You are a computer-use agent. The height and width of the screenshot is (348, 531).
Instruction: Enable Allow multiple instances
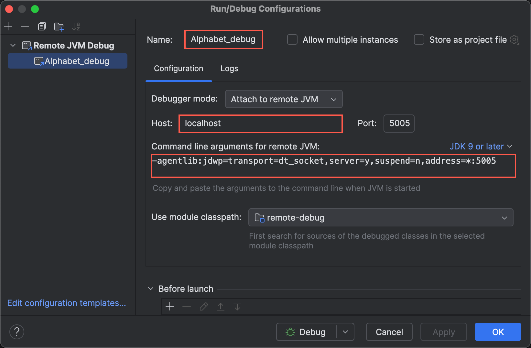292,39
